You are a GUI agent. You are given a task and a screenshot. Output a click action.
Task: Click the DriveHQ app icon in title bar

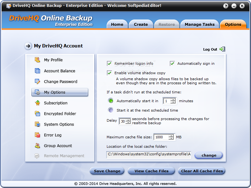coord(8,6)
